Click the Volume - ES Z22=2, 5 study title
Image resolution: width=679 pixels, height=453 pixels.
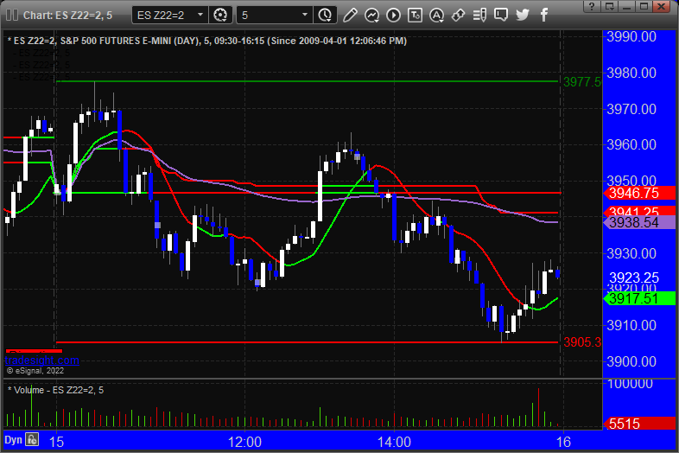(x=56, y=390)
